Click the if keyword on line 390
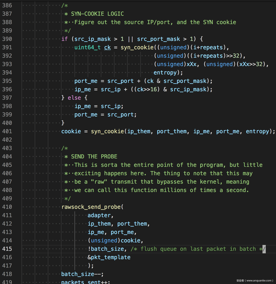This screenshot has width=276, height=284. pyautogui.click(x=64, y=39)
